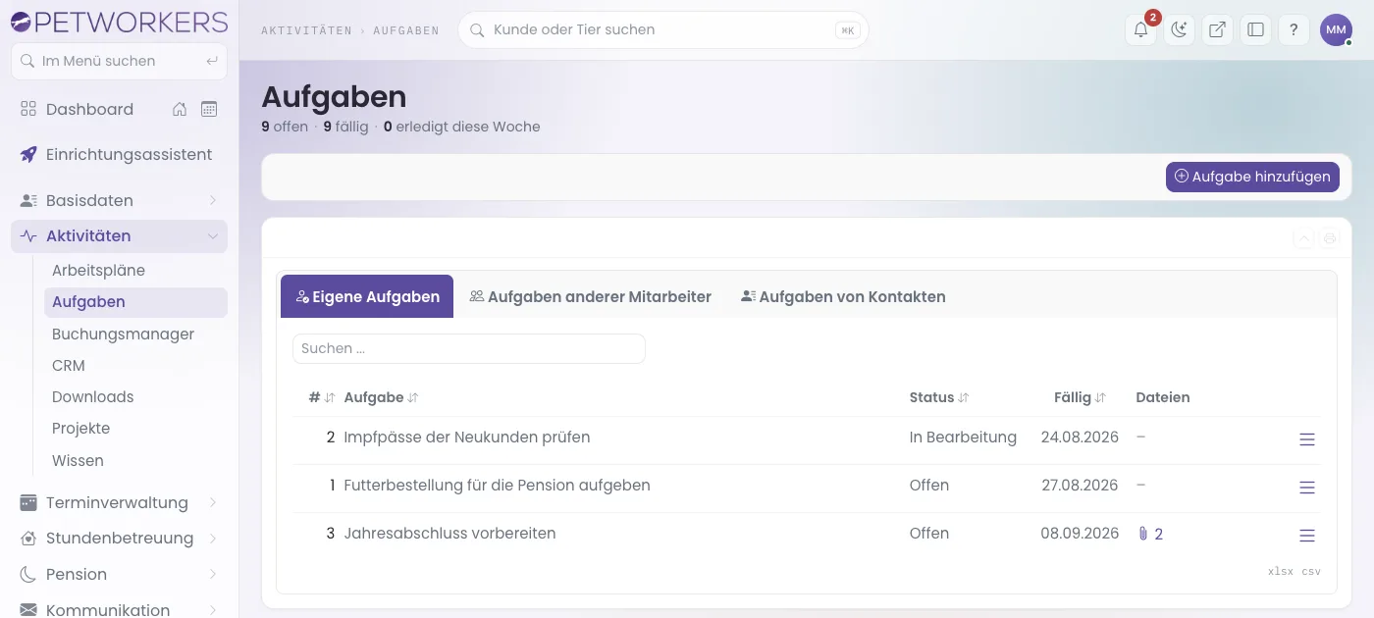
Task: Open help via the question mark icon
Action: pyautogui.click(x=1294, y=29)
